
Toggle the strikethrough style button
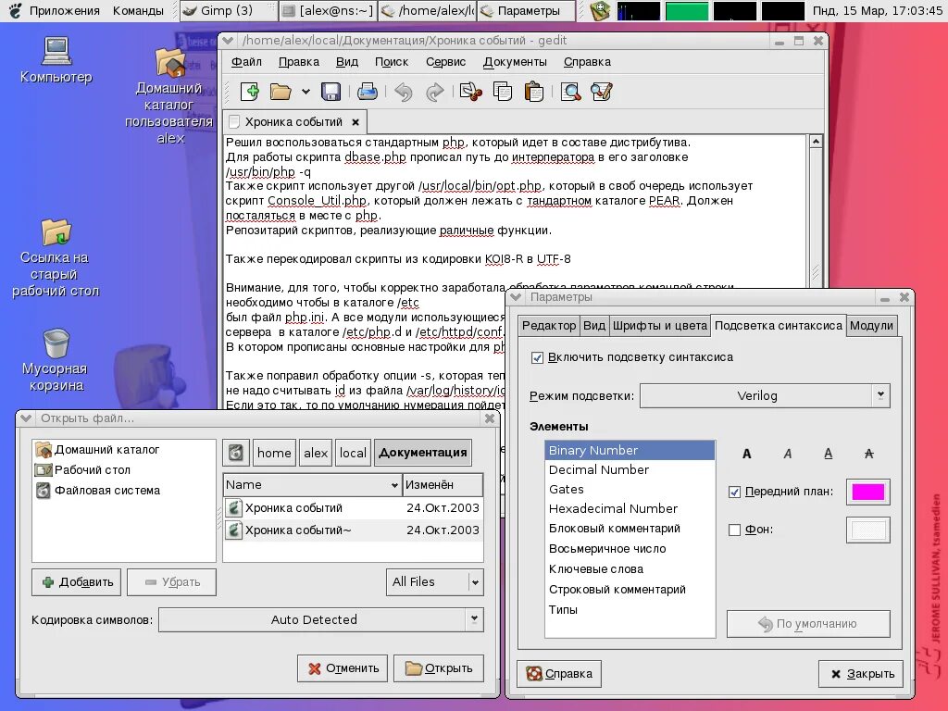point(868,454)
